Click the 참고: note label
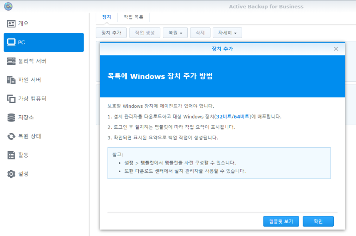Screen dimensions: 356x236 [x=117, y=154]
